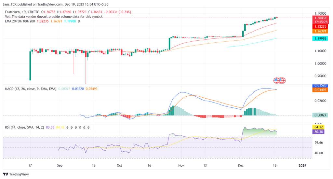Click the 1.10000 price axis label
This screenshot has width=333, height=179.
(320, 51)
